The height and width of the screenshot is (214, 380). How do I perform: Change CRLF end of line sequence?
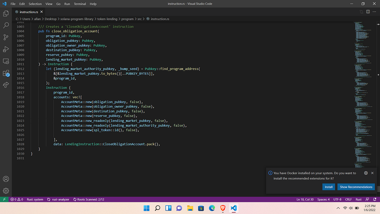[348, 199]
